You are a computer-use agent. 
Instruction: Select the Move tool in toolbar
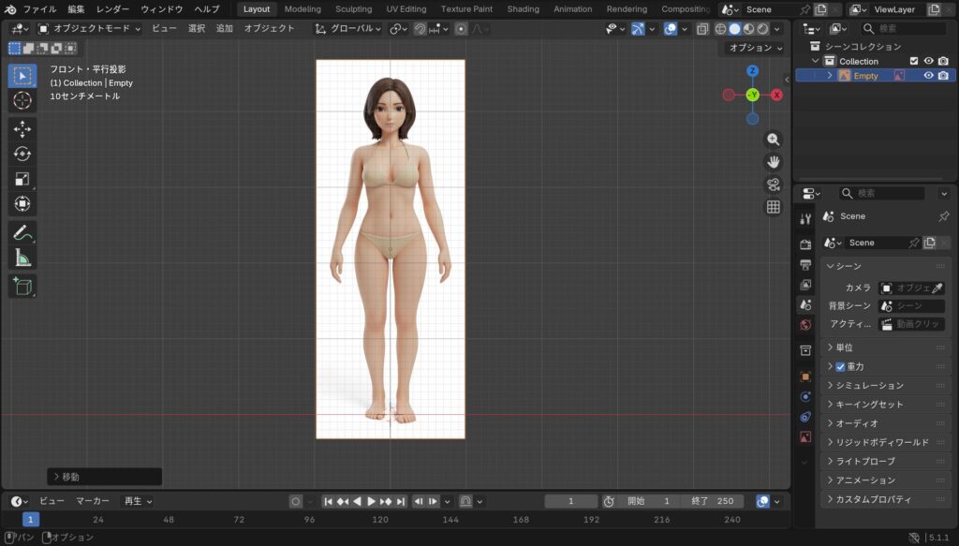[22, 129]
